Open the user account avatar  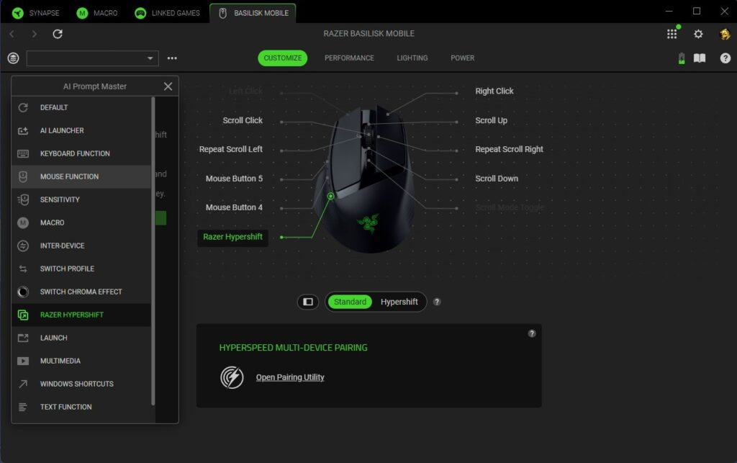click(725, 34)
